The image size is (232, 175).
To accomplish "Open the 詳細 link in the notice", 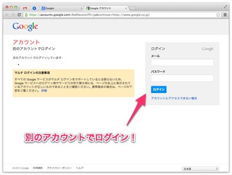I will 44,91.
